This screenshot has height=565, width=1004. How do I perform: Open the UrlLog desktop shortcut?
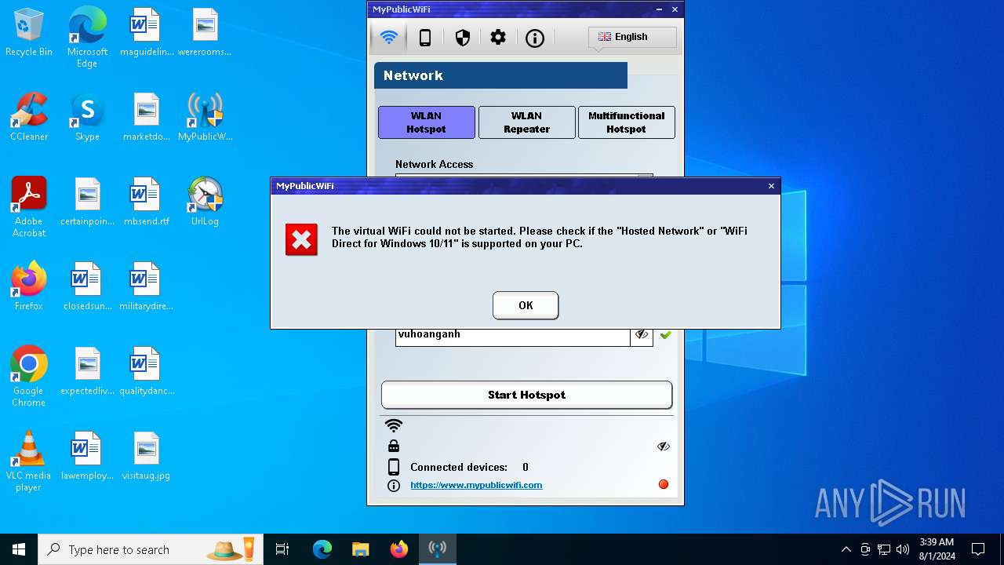[x=205, y=202]
